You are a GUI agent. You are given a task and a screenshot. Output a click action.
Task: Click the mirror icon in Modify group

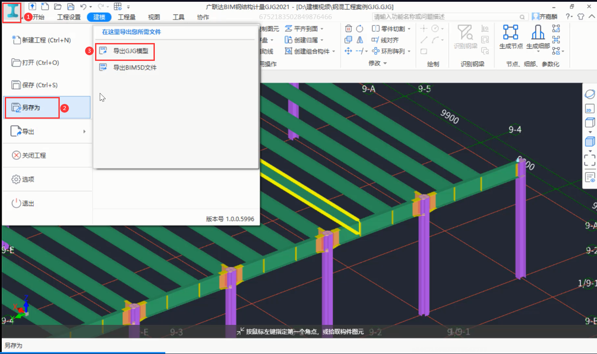coord(360,40)
